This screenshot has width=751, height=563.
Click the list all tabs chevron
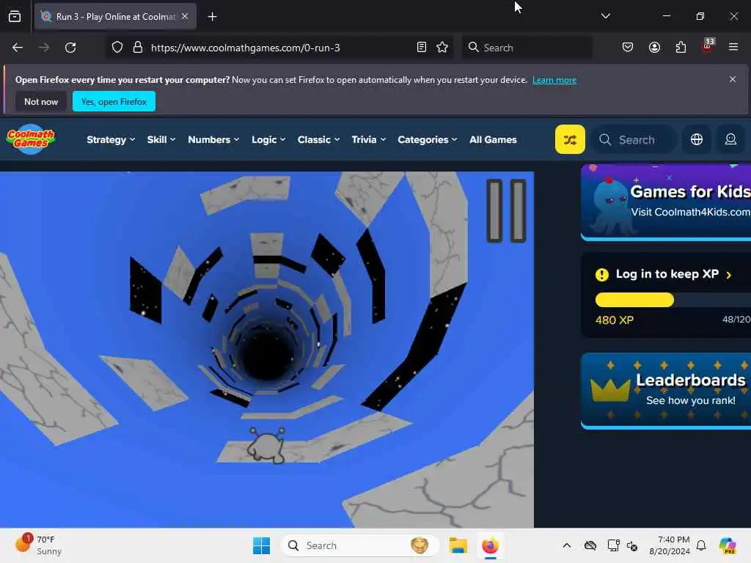(605, 16)
